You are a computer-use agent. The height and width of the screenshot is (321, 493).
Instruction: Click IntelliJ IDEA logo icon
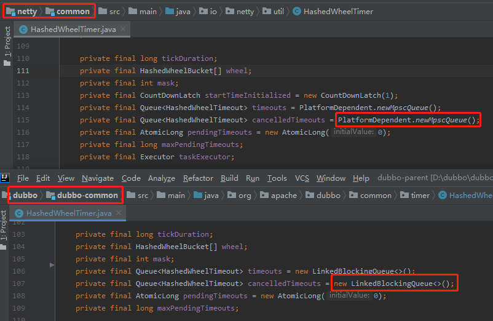pos(5,178)
